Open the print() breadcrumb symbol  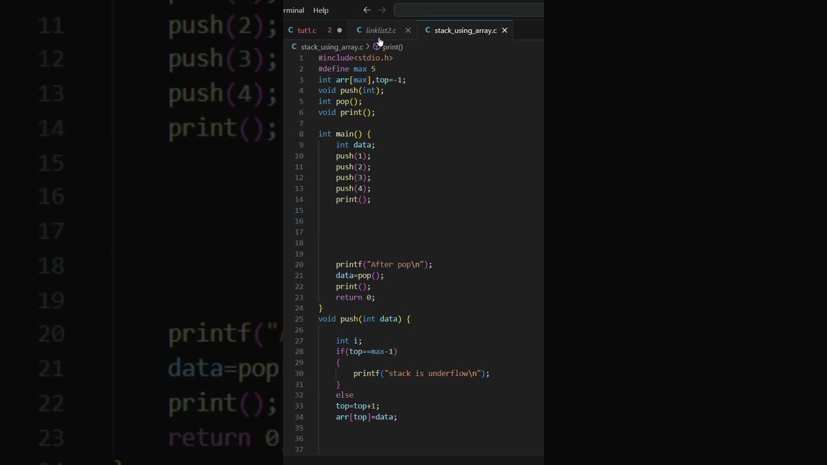point(393,47)
